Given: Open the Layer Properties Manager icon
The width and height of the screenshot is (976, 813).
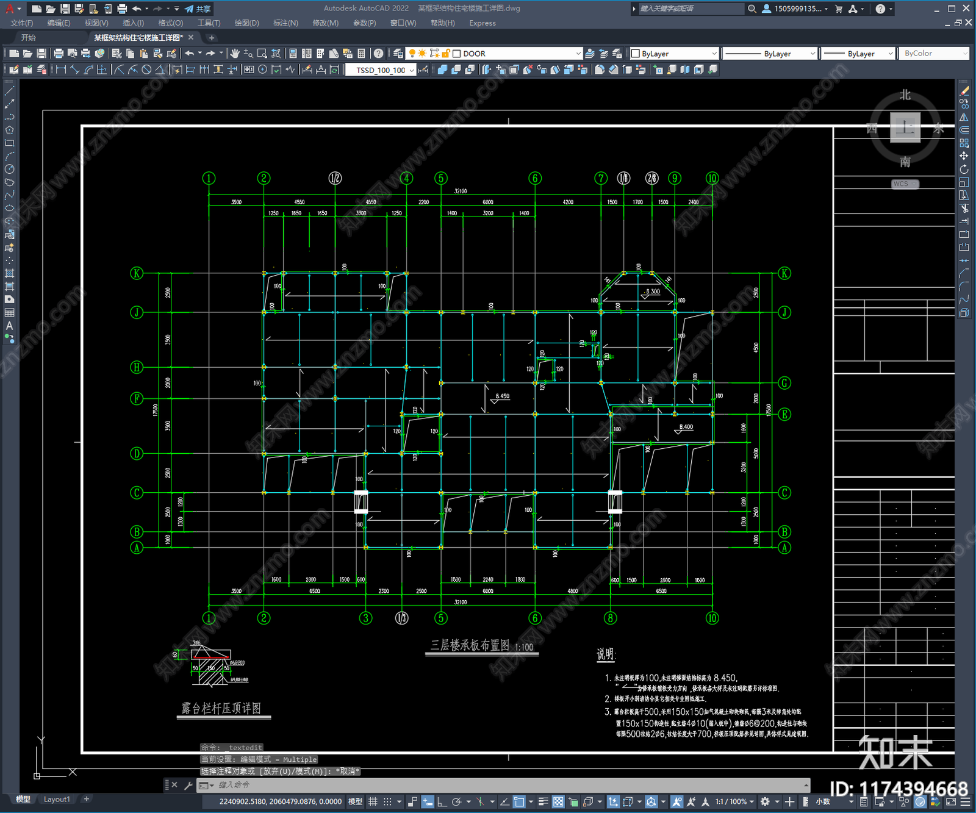Looking at the screenshot, I should point(398,54).
